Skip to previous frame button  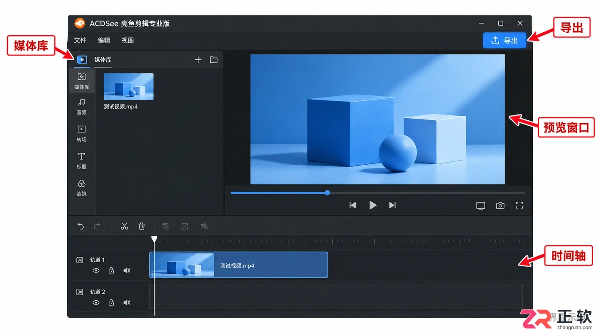(x=353, y=205)
